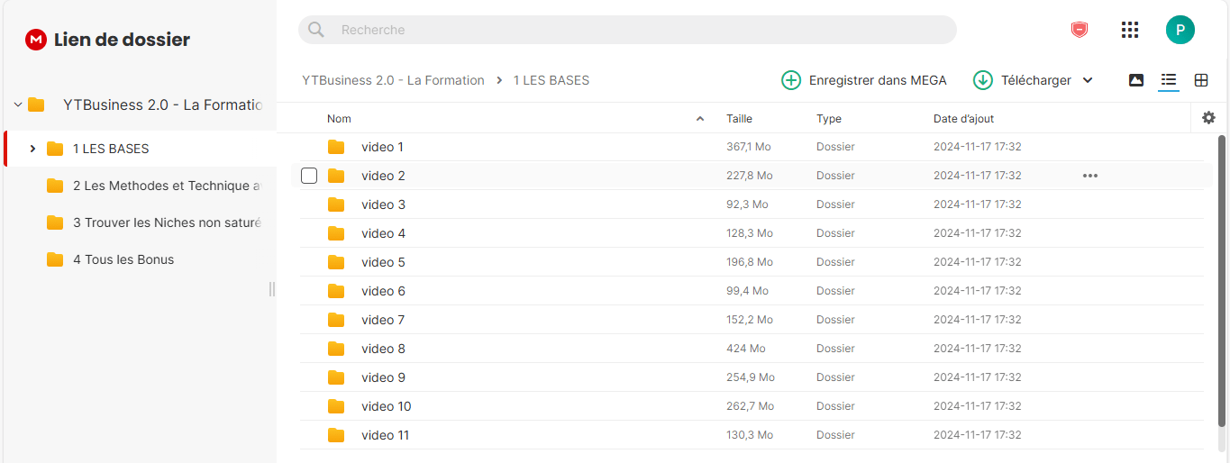Sort by Date d'ajout column header

point(963,119)
